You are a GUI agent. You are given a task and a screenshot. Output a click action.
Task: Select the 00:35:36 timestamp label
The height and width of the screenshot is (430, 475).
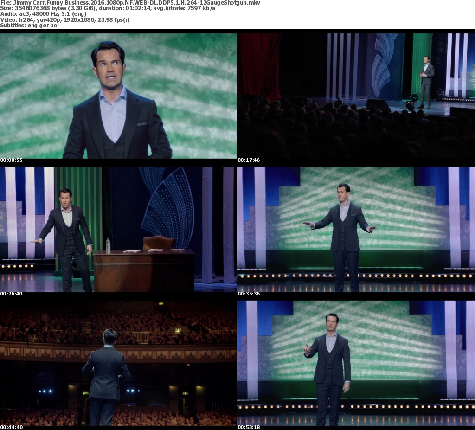(x=249, y=294)
